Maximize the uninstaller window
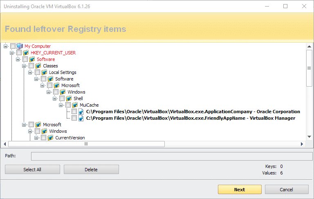This screenshot has width=314, height=199. click(x=285, y=6)
